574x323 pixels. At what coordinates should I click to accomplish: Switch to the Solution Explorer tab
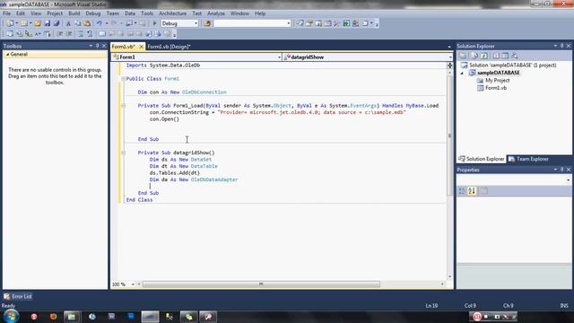tap(482, 159)
